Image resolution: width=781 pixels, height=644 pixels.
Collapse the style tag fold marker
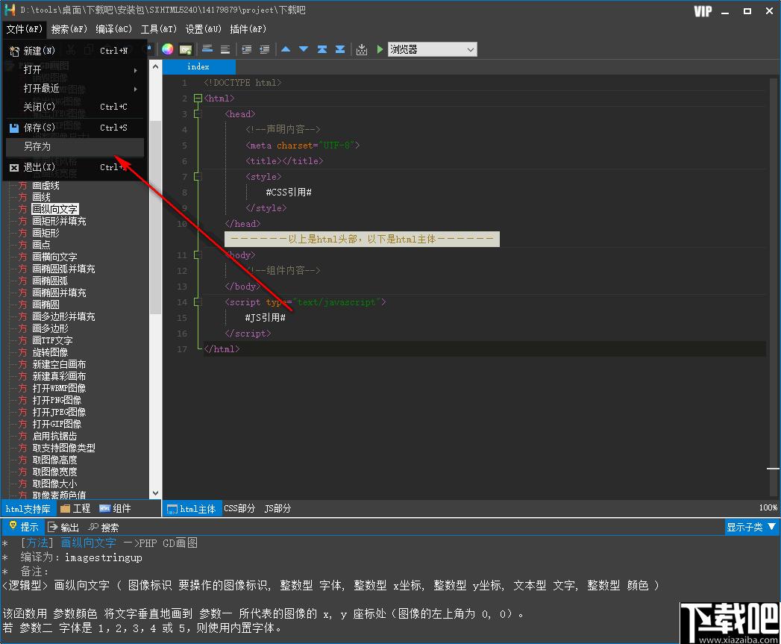(198, 176)
